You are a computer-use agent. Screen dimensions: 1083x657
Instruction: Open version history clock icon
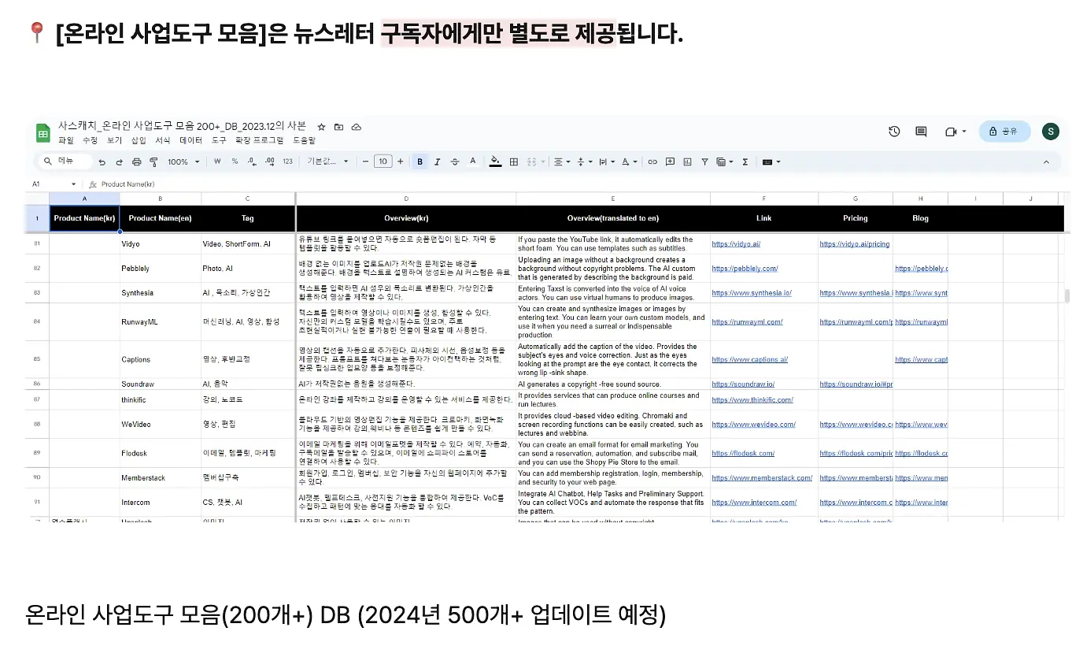coord(894,132)
